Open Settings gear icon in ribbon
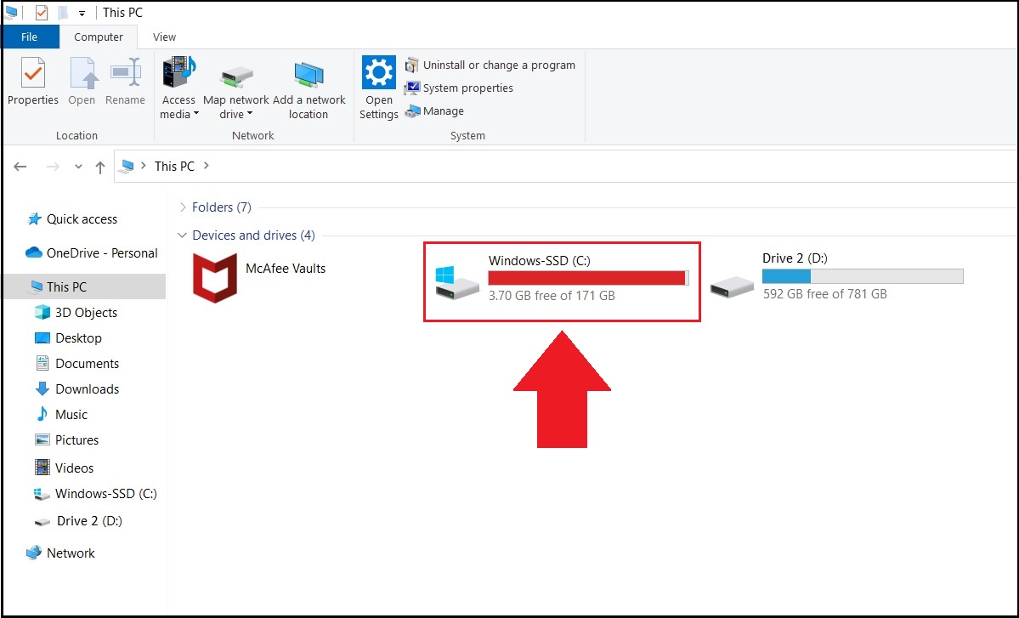This screenshot has height=618, width=1019. 378,73
